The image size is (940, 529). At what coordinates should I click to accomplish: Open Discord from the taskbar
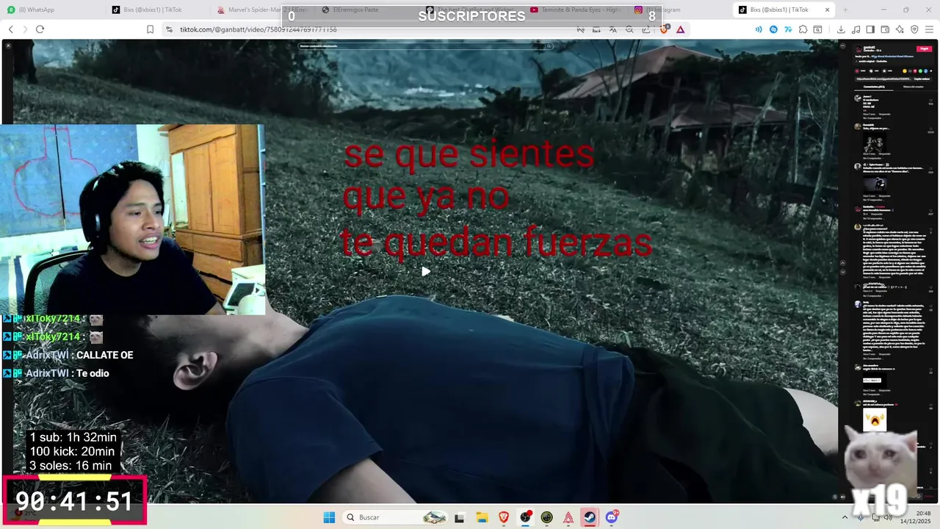coord(612,517)
